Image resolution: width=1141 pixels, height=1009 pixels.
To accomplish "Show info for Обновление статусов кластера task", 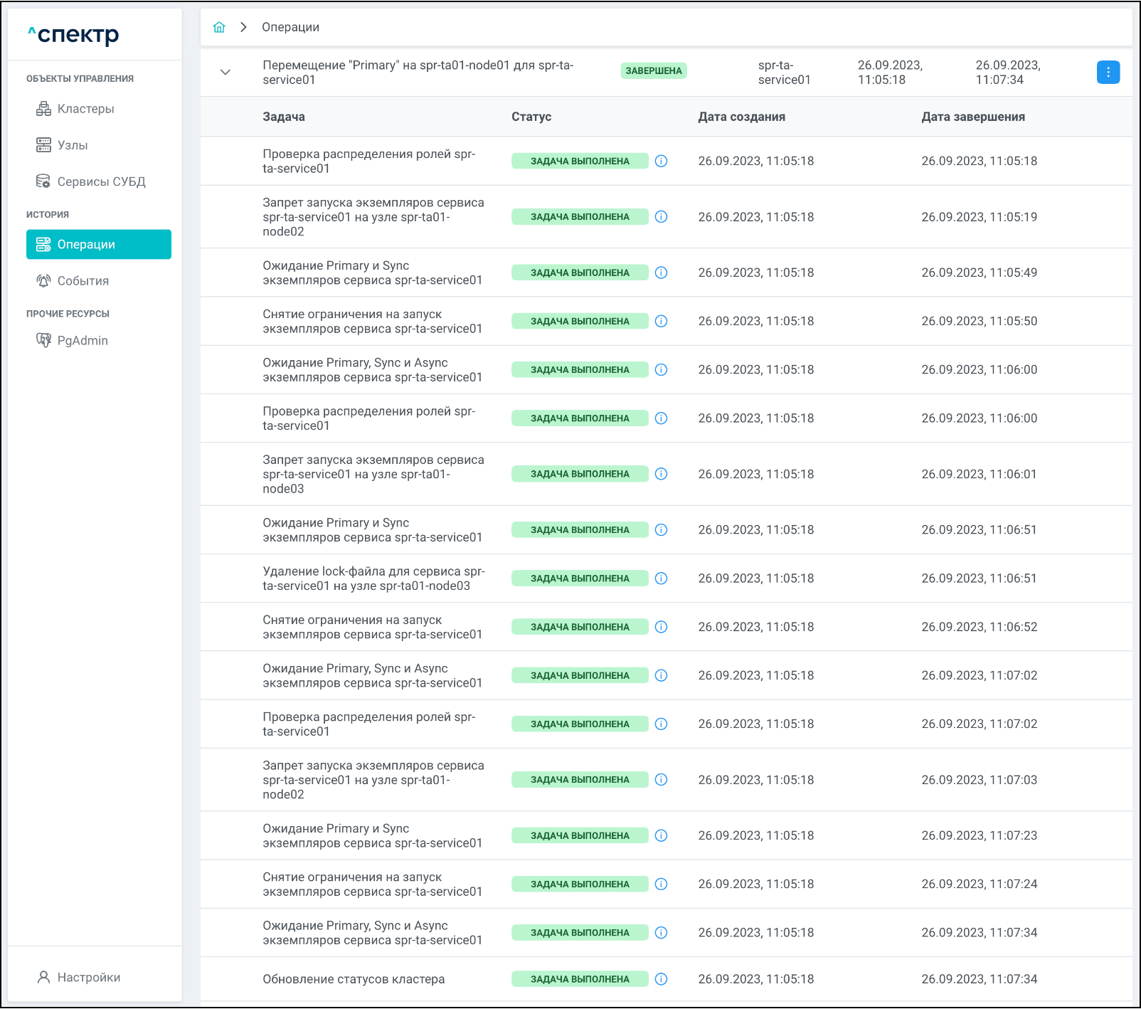I will 661,979.
